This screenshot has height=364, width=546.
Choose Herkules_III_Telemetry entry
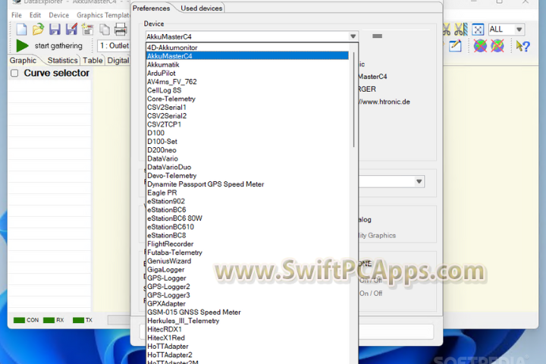point(247,321)
